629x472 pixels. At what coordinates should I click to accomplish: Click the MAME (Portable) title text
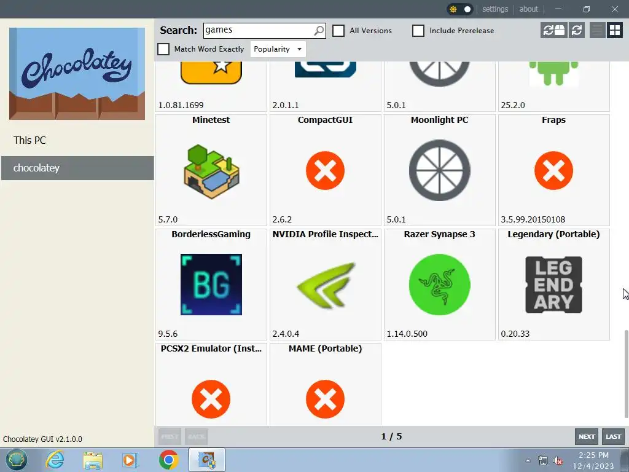pos(325,348)
